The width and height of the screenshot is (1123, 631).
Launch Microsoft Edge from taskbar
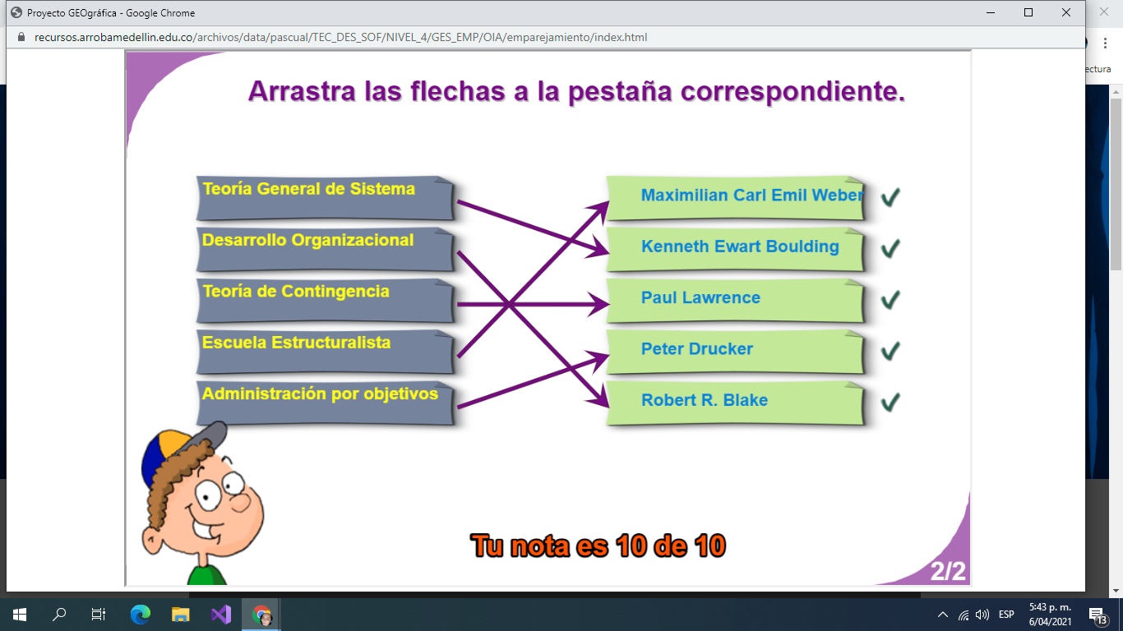tap(141, 614)
